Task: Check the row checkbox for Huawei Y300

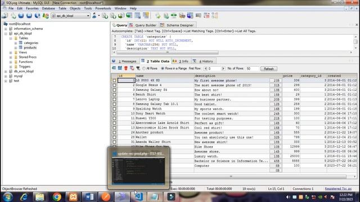Action: pos(114,118)
